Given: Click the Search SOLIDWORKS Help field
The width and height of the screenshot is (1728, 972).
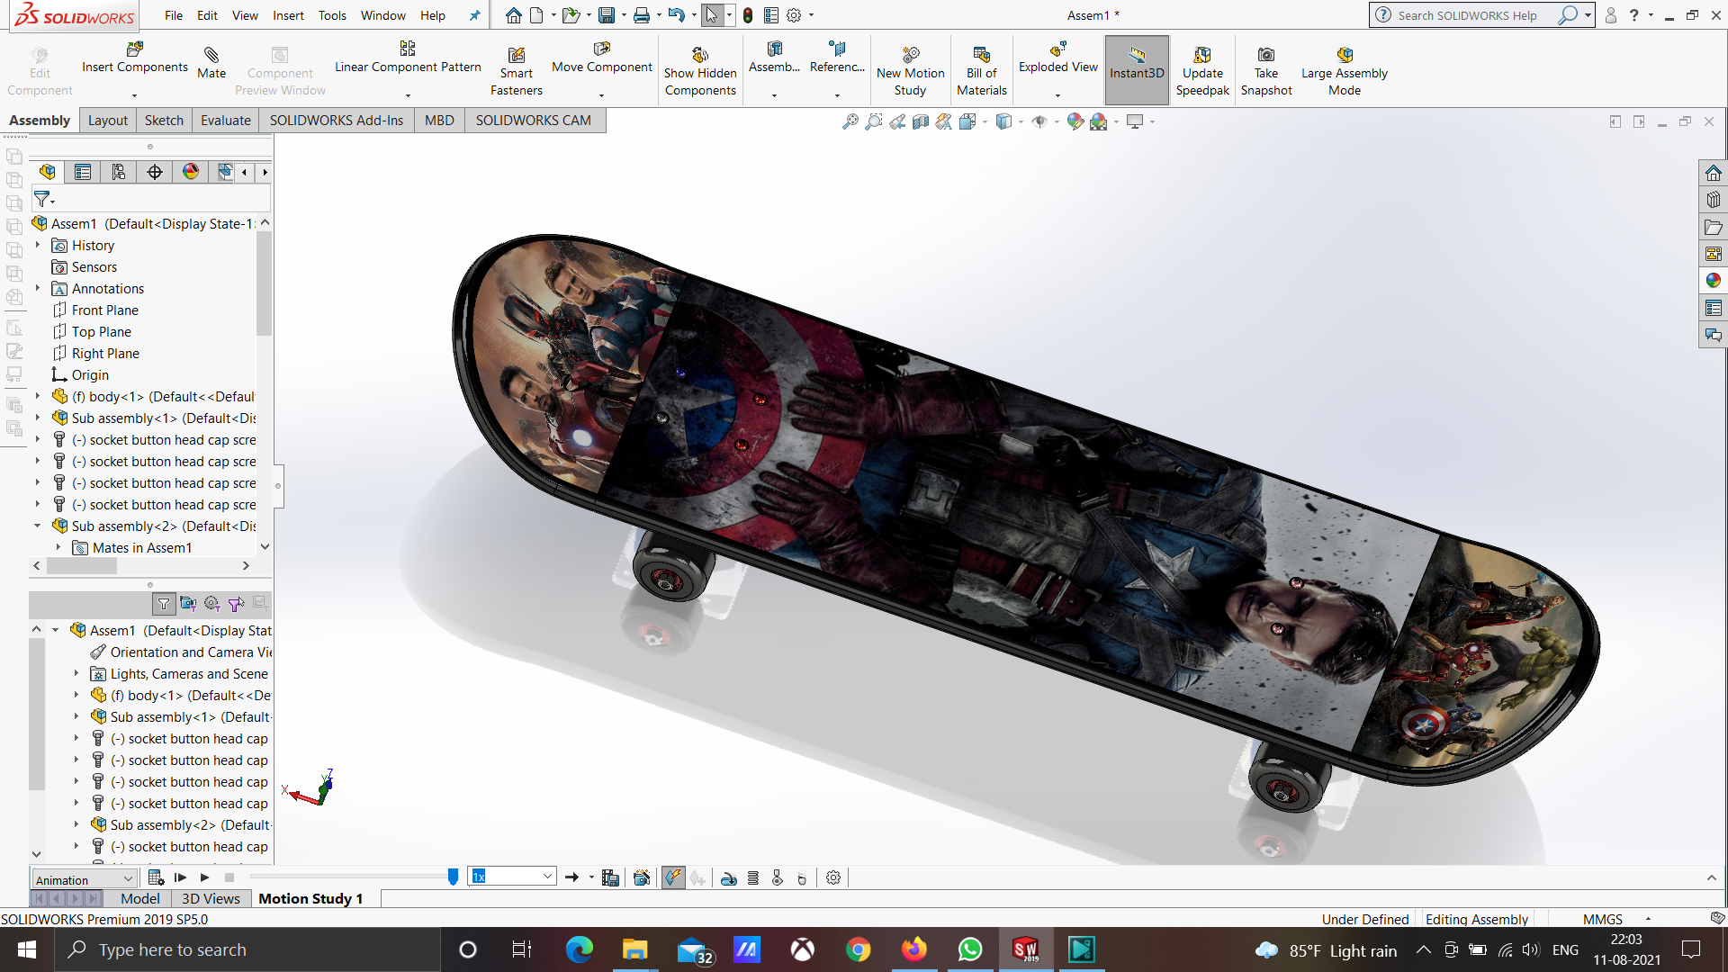Looking at the screenshot, I should (x=1467, y=15).
